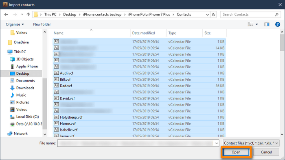Screen dimensions: 285x160
Task: Select the Isabelle.vcf file
Action: [x=139, y=130]
